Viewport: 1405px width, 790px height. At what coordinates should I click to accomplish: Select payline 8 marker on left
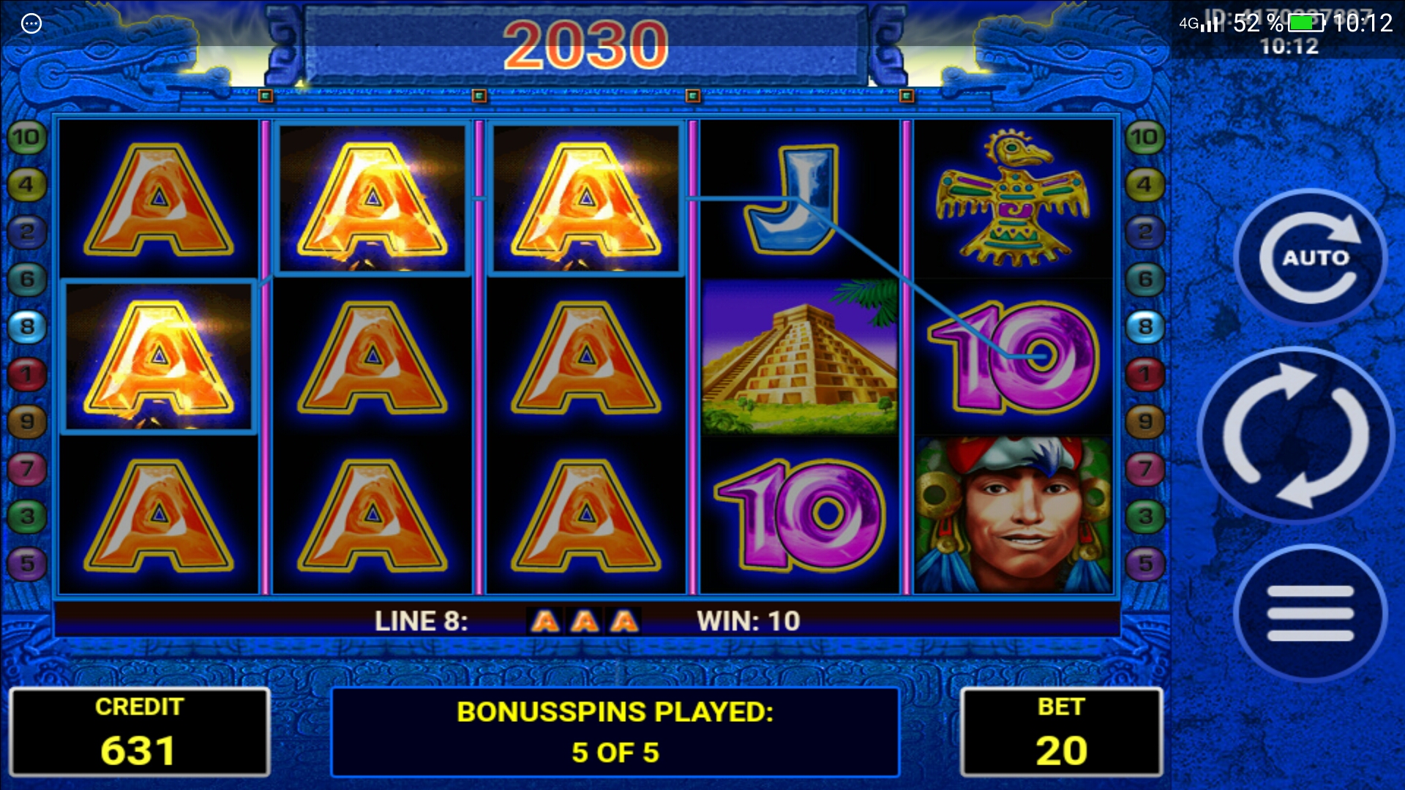coord(27,326)
